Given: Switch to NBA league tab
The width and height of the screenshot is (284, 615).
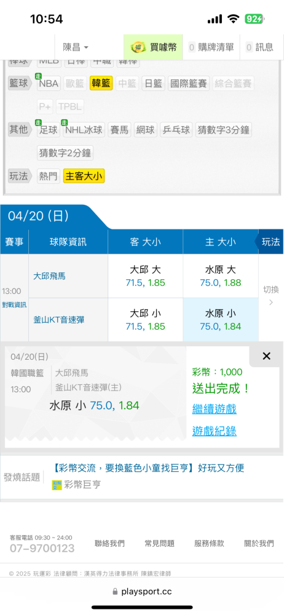Looking at the screenshot, I should click(x=48, y=83).
